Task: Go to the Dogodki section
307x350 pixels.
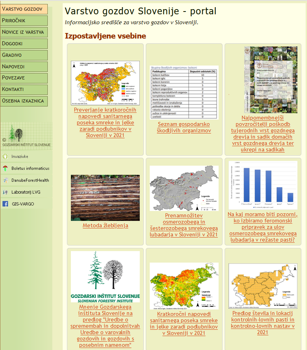Action: 24,44
